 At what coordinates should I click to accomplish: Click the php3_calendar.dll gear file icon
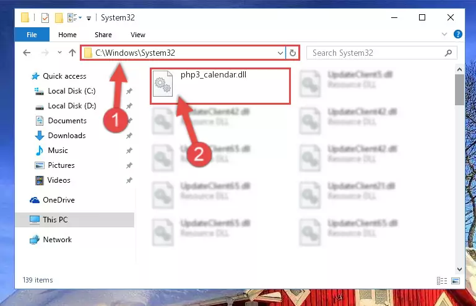pos(163,84)
